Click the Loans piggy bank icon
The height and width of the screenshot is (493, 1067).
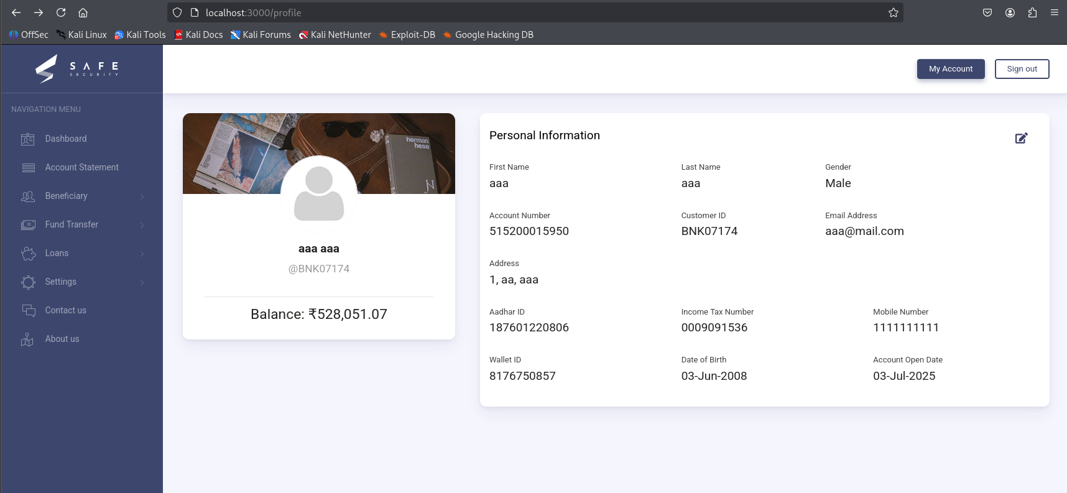tap(28, 254)
